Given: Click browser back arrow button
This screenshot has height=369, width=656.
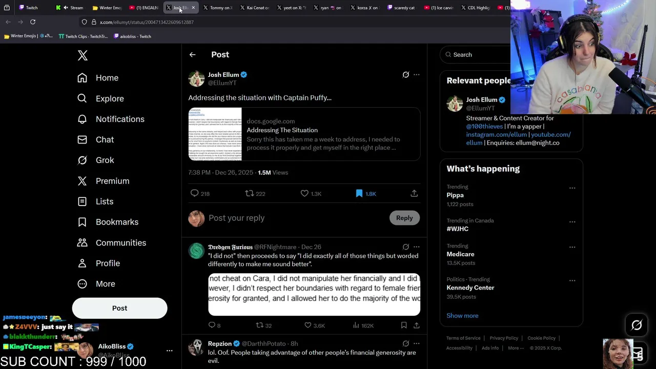Looking at the screenshot, I should coord(8,22).
